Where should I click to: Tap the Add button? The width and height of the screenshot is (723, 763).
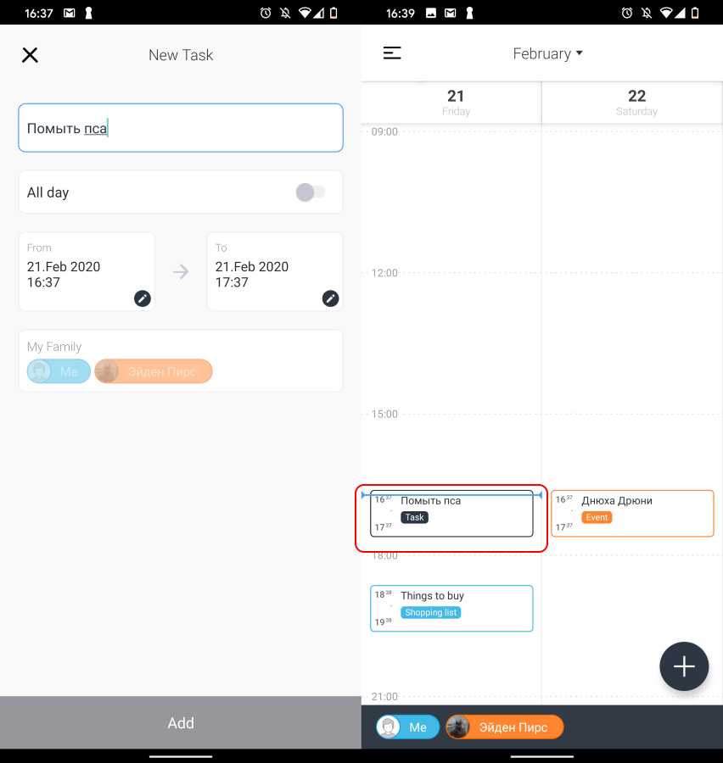(181, 722)
